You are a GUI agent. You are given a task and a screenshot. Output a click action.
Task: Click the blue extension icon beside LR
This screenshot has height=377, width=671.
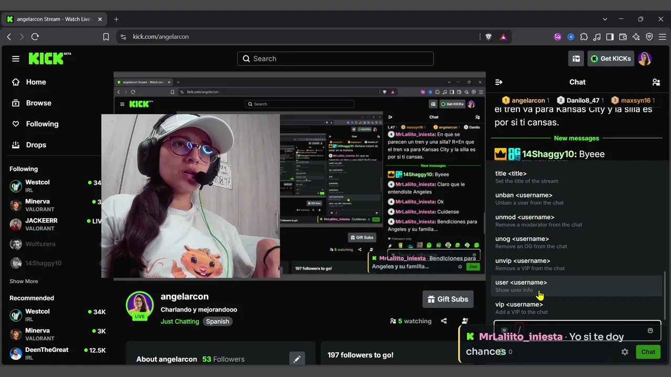pyautogui.click(x=571, y=37)
